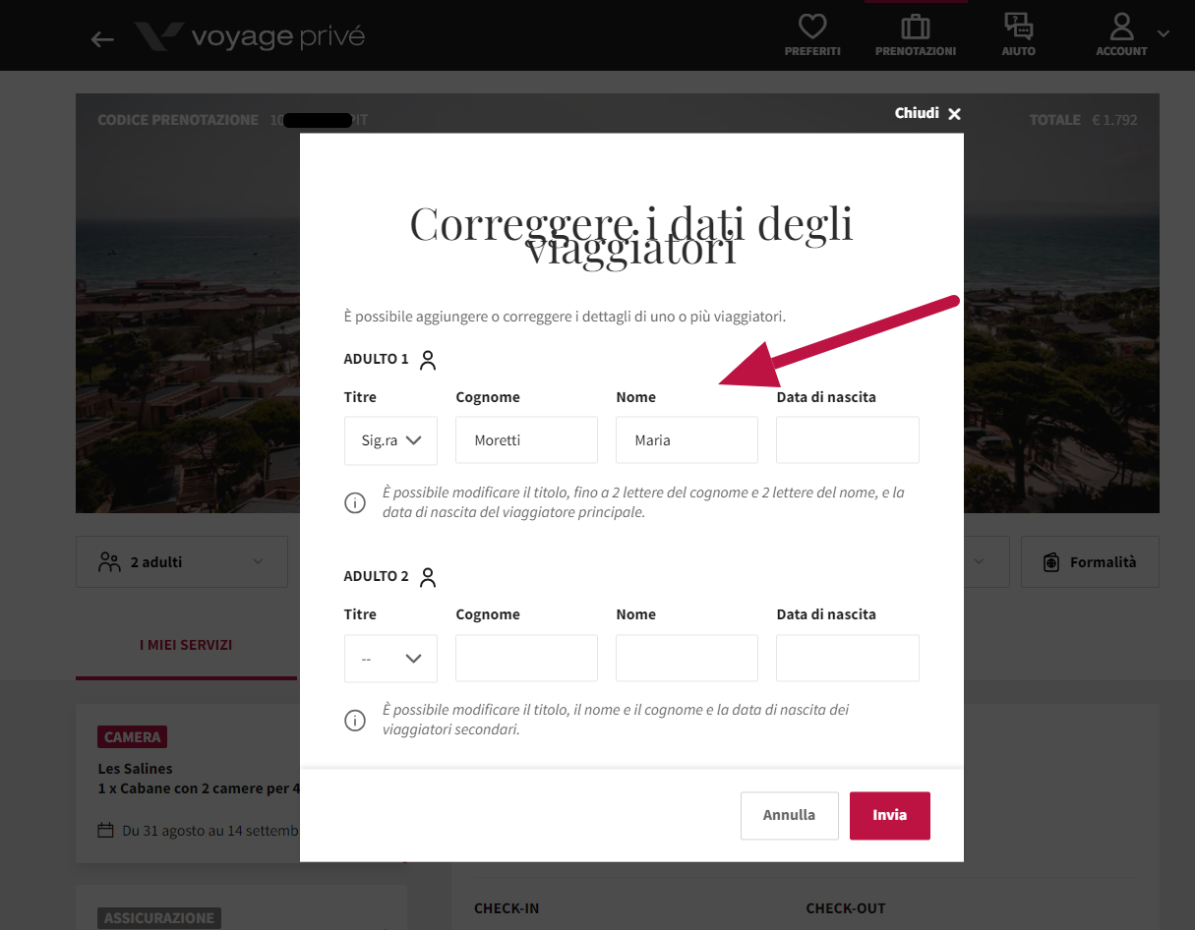The width and height of the screenshot is (1195, 930).
Task: Click the Annulla button
Action: pyautogui.click(x=789, y=815)
